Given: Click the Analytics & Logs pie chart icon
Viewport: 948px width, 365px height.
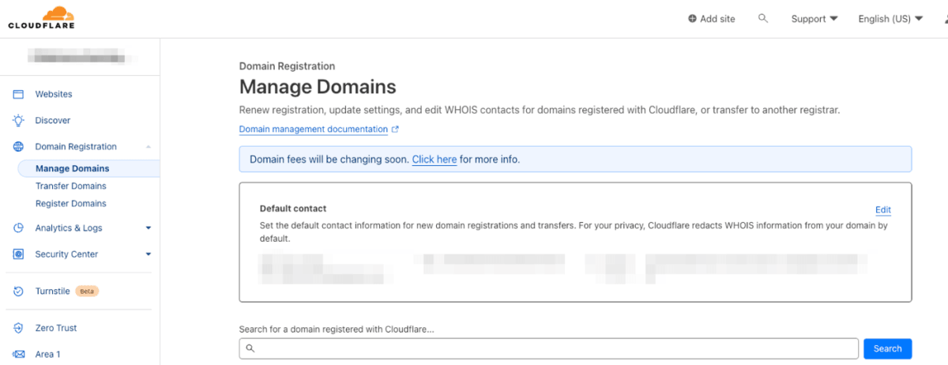Looking at the screenshot, I should point(18,228).
